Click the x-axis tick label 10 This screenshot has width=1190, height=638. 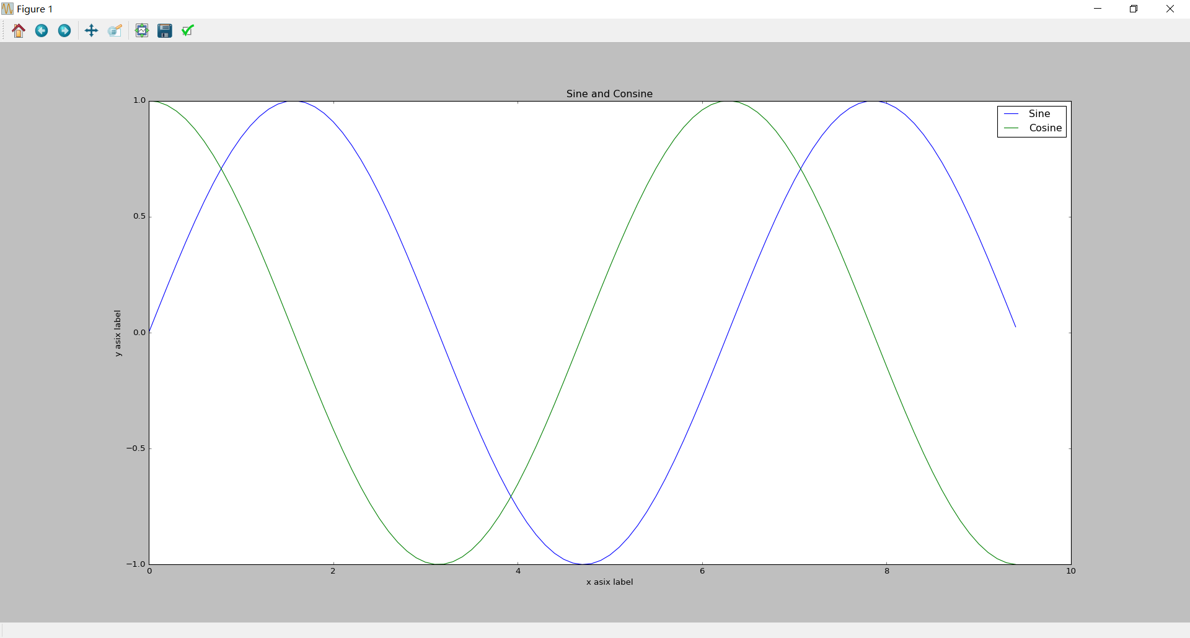click(x=1071, y=571)
